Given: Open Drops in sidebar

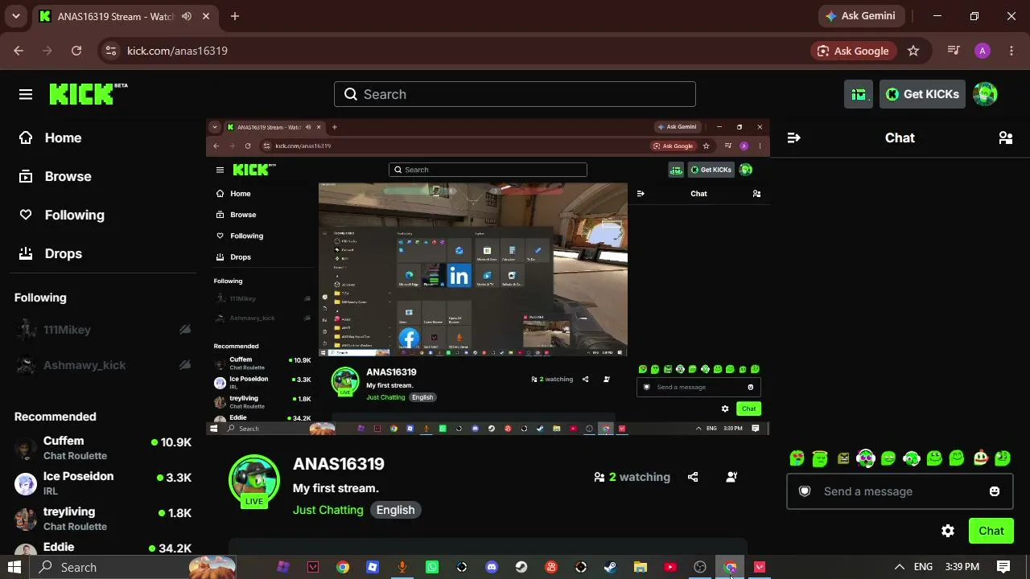Looking at the screenshot, I should pyautogui.click(x=64, y=253).
